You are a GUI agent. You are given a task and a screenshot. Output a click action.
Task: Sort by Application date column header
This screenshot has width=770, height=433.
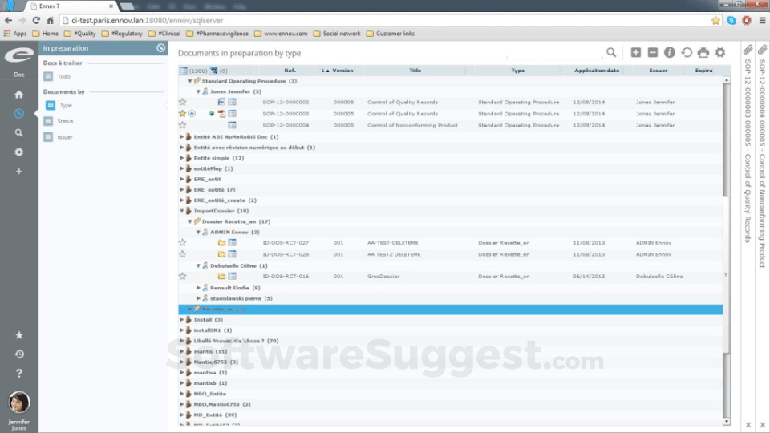pos(596,71)
